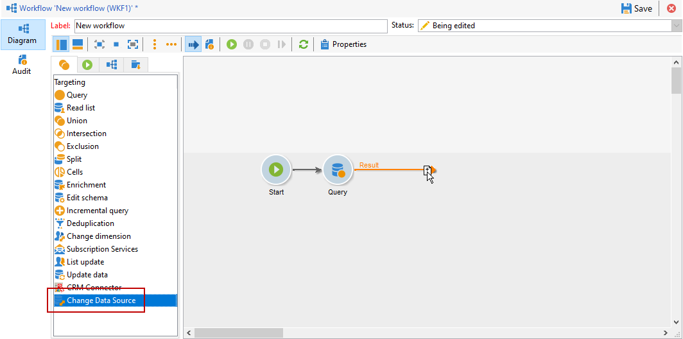Click the canvas scroll left arrow
The height and width of the screenshot is (339, 683).
pos(189,333)
